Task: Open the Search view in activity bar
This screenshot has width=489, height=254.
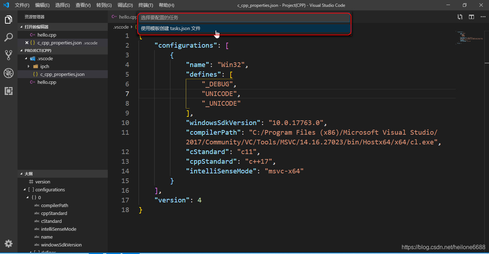Action: pos(9,37)
